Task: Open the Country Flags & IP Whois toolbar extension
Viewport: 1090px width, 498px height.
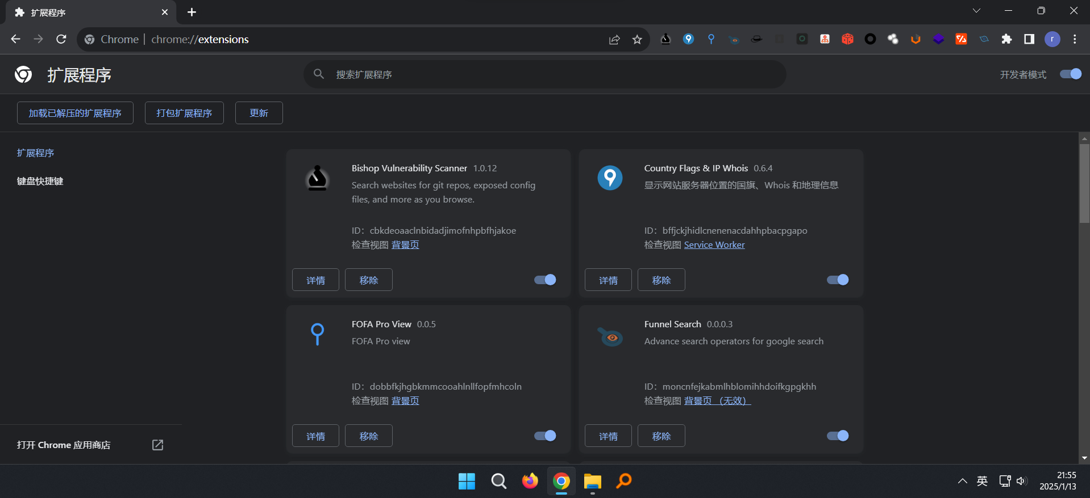Action: click(688, 39)
